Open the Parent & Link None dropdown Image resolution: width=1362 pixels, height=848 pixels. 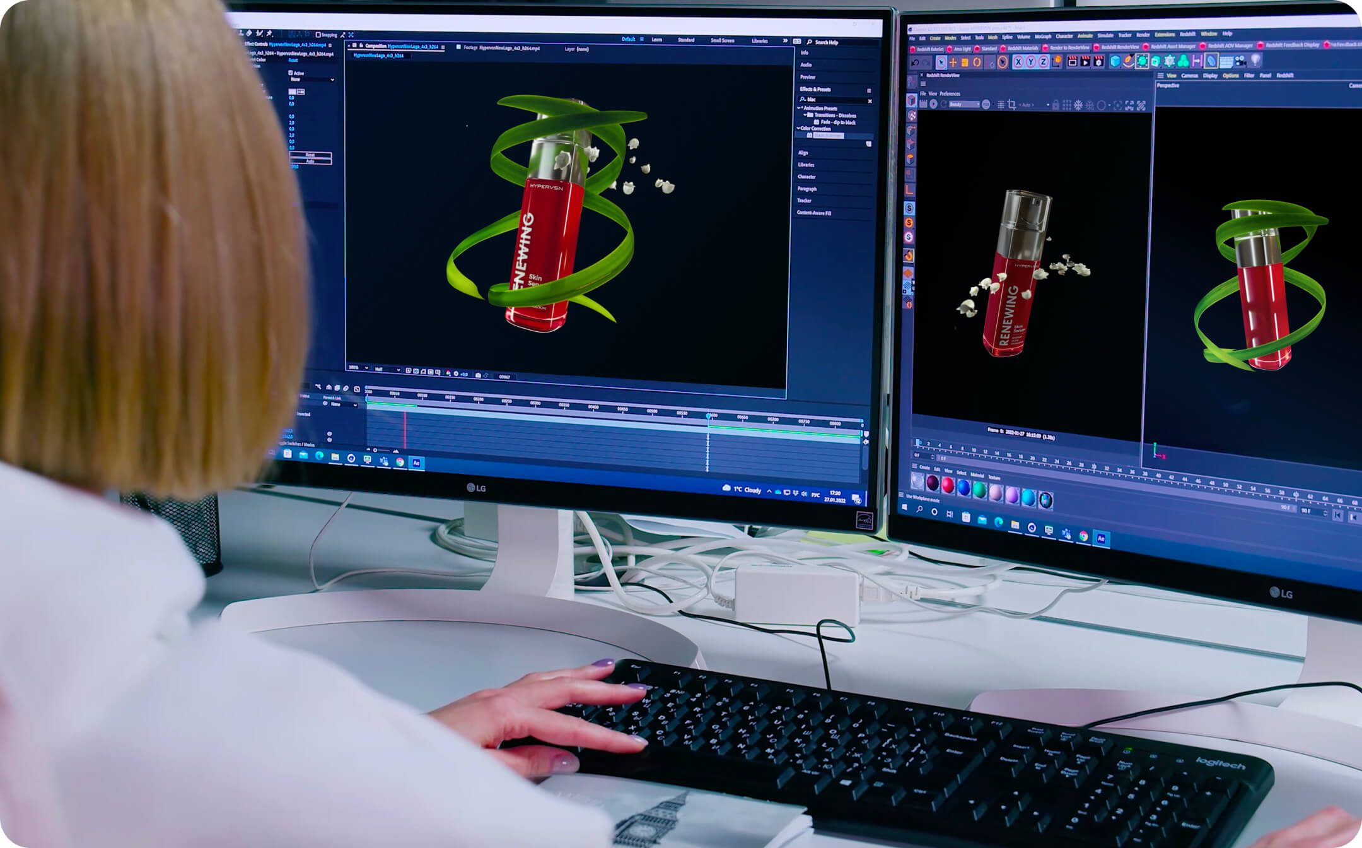coord(340,404)
